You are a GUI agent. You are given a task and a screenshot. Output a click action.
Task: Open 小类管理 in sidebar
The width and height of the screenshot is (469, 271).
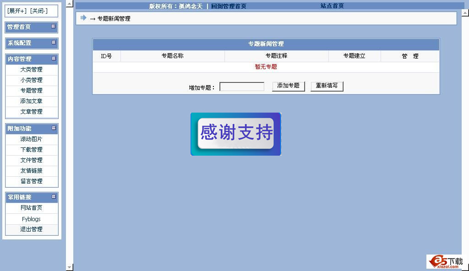32,80
